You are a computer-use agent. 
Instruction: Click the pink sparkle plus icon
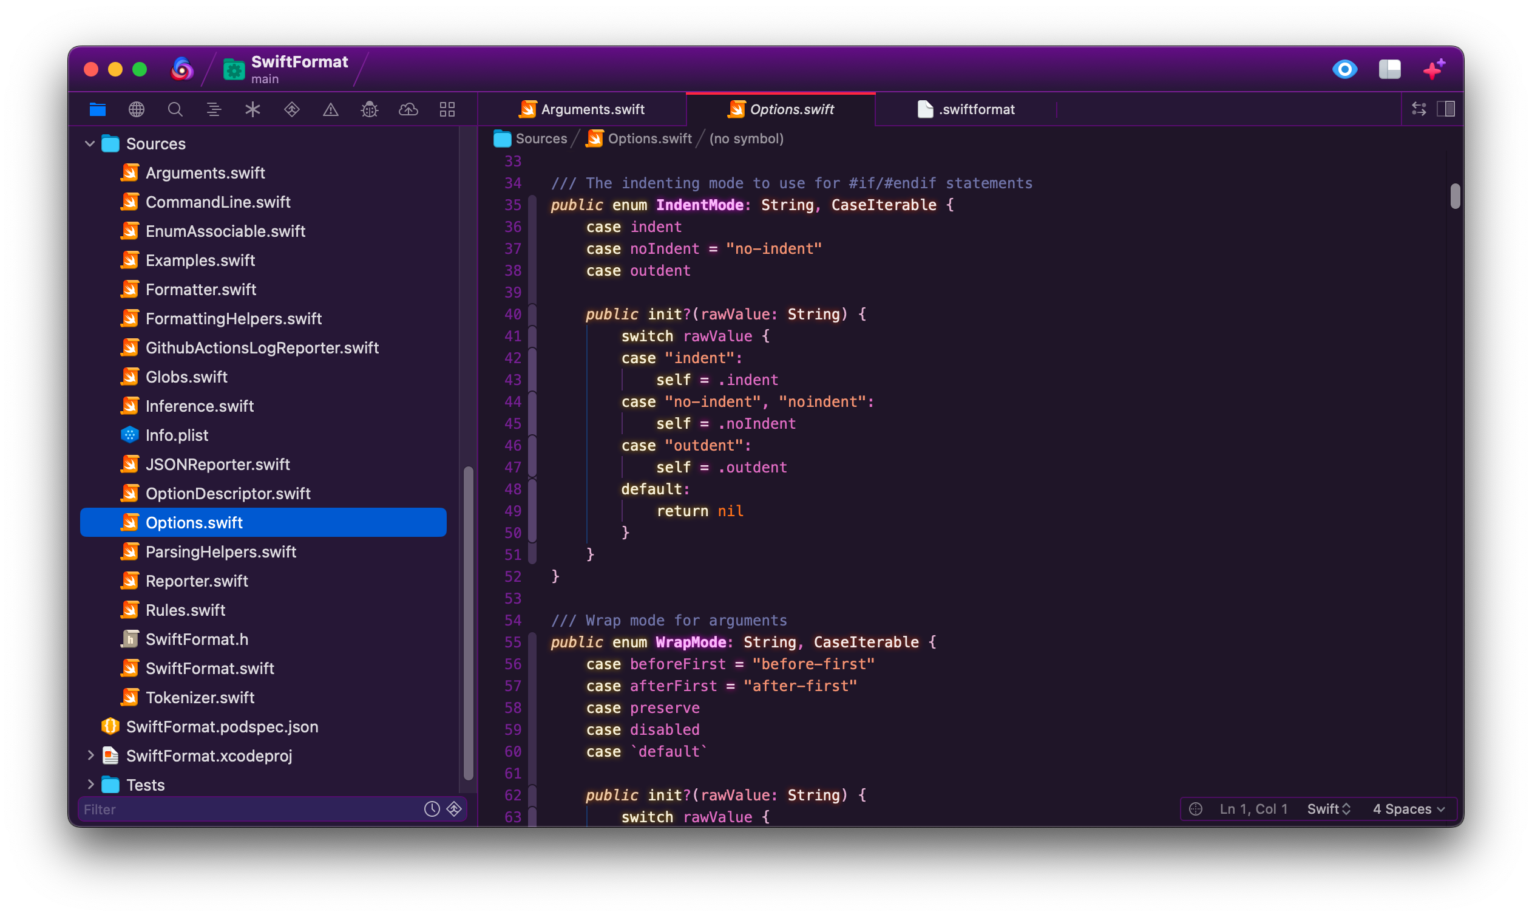pos(1434,69)
